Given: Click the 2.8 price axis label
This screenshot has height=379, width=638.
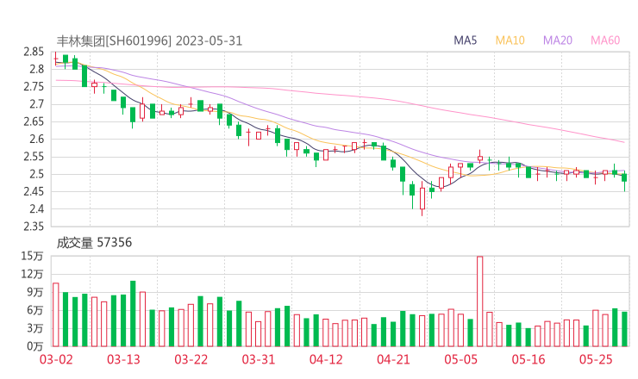Looking at the screenshot, I should tap(36, 69).
